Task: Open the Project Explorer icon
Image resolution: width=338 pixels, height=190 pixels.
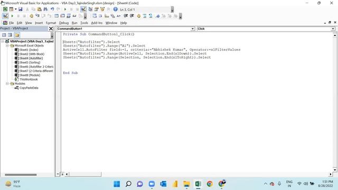Action: pos(90,9)
